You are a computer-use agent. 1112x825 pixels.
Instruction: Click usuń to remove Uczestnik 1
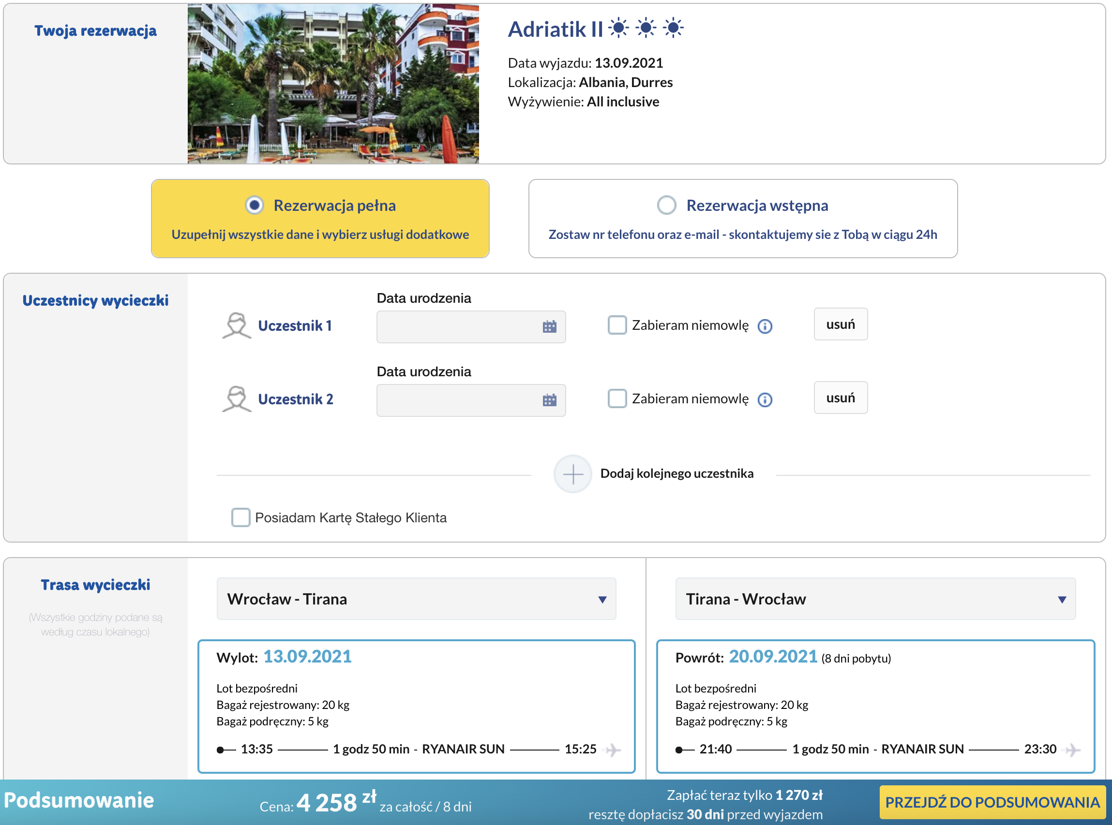coord(840,324)
